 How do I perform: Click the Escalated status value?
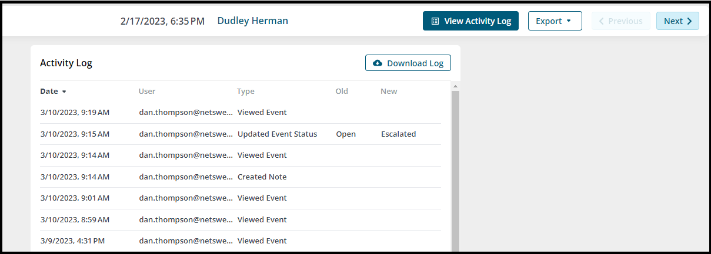(398, 134)
